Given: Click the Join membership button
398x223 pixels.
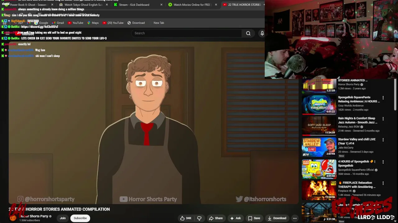Looking at the screenshot, I should point(63,218).
